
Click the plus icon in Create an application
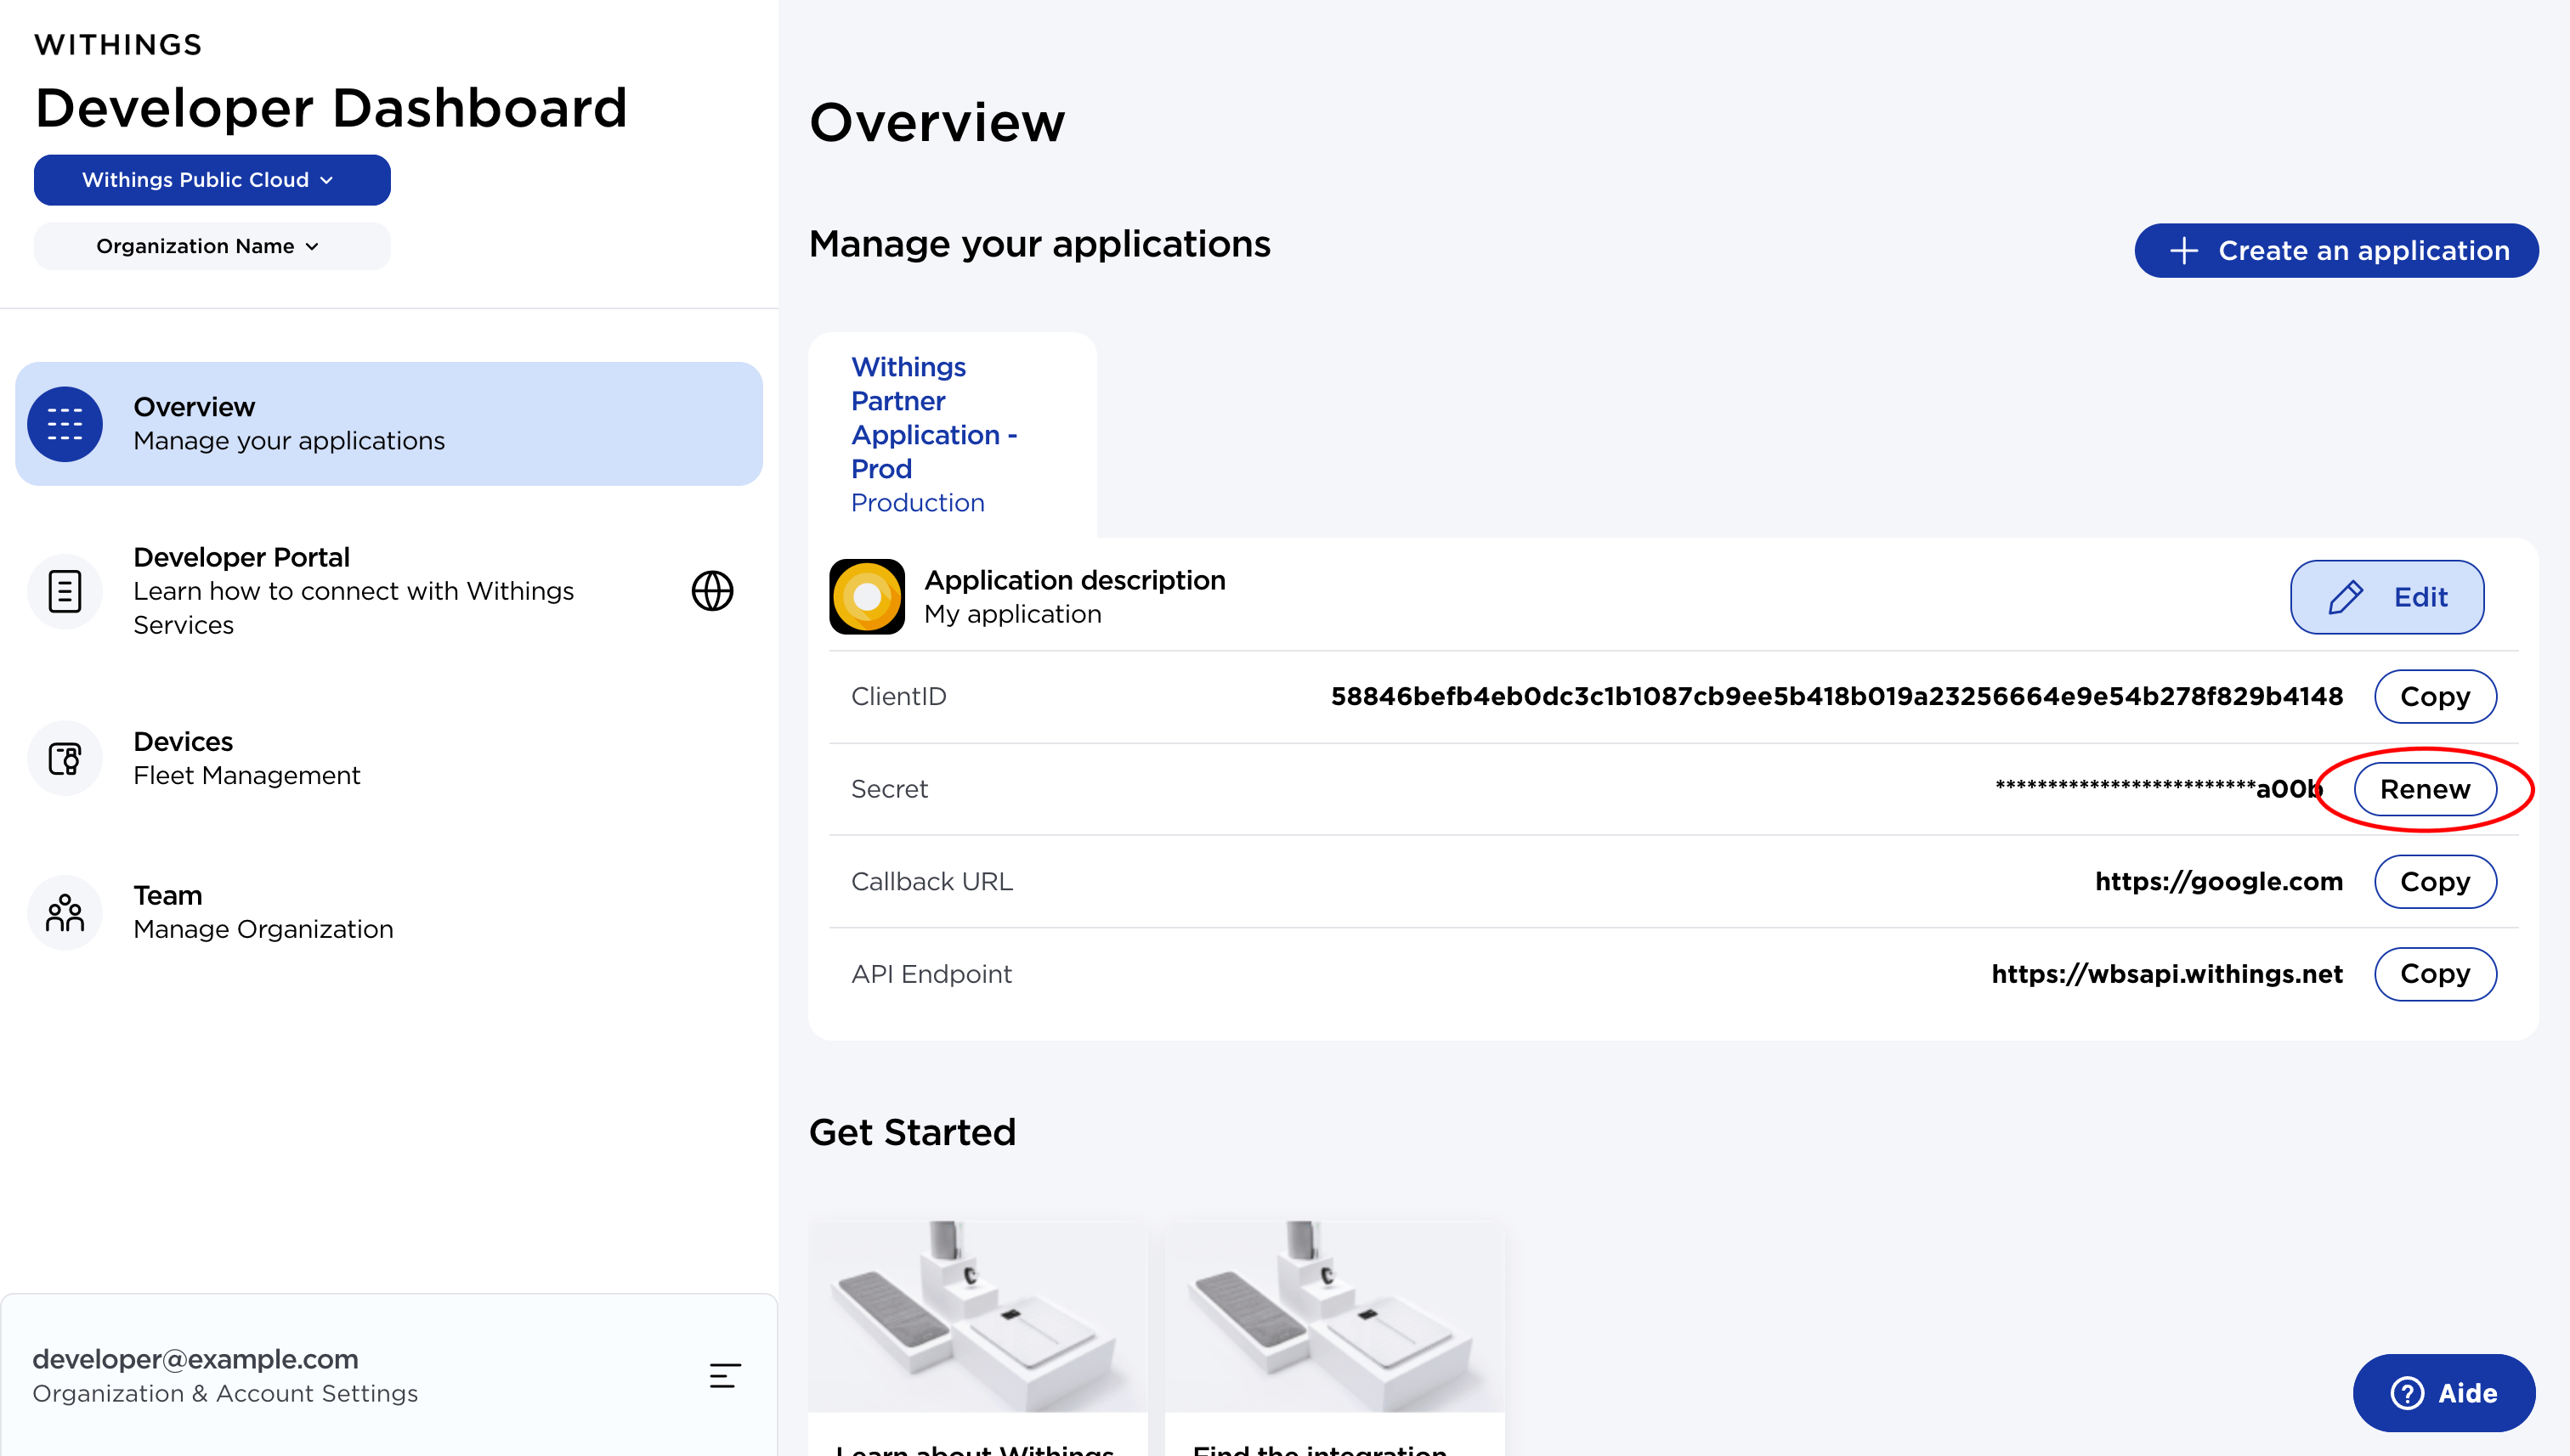(x=2184, y=250)
